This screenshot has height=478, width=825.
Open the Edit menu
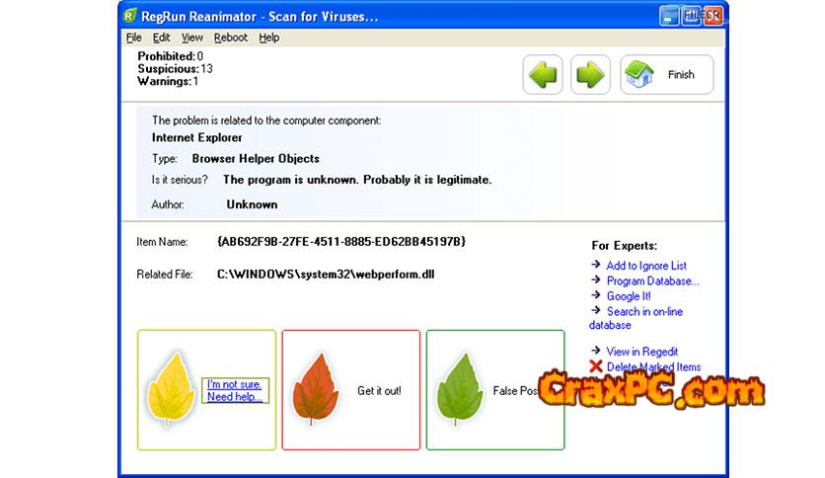point(161,38)
